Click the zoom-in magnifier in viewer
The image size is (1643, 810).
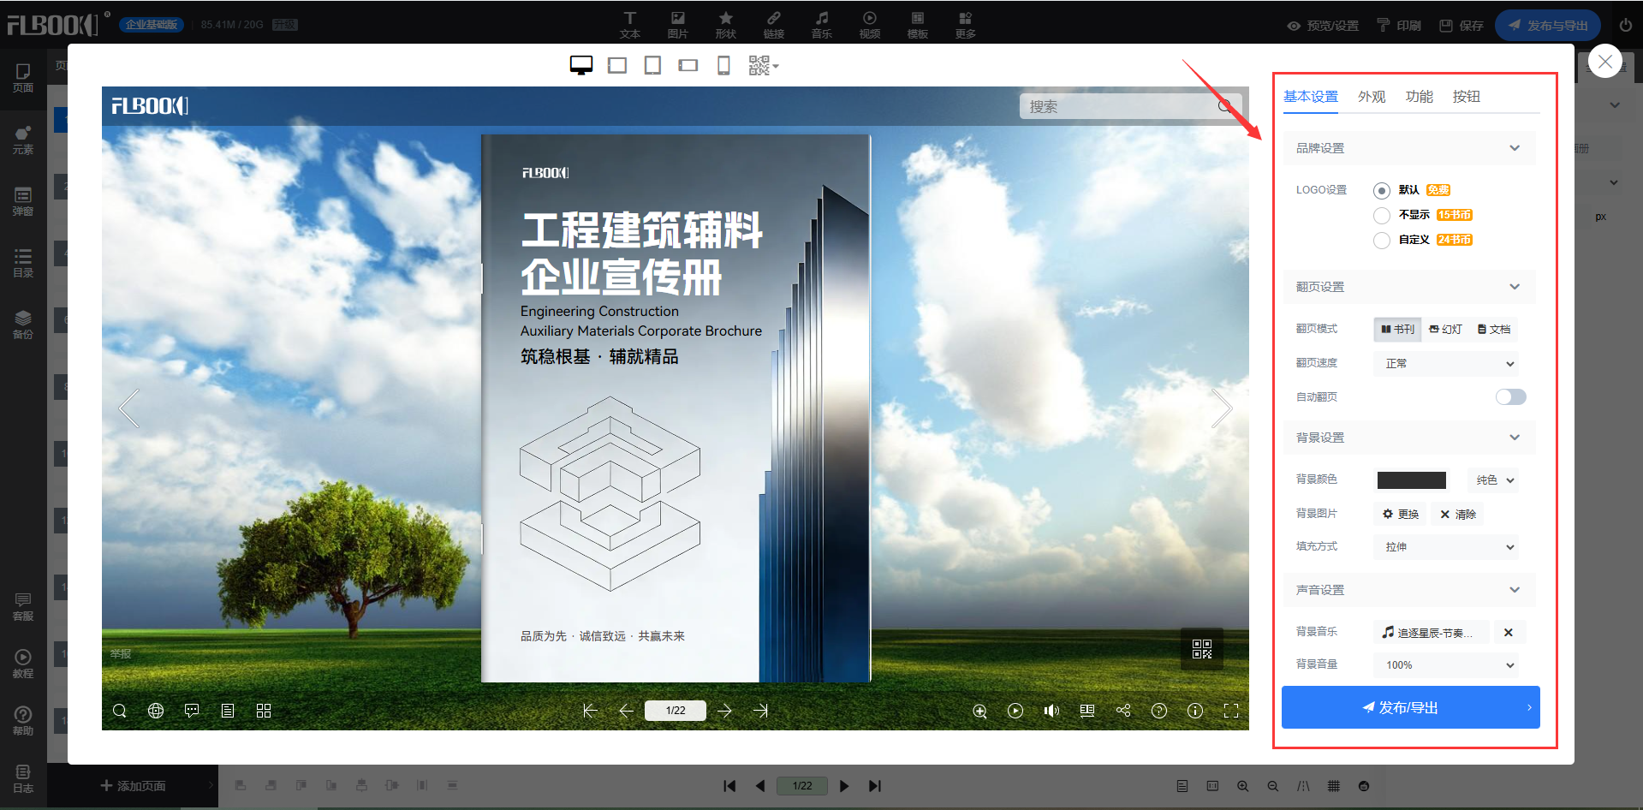tap(979, 711)
